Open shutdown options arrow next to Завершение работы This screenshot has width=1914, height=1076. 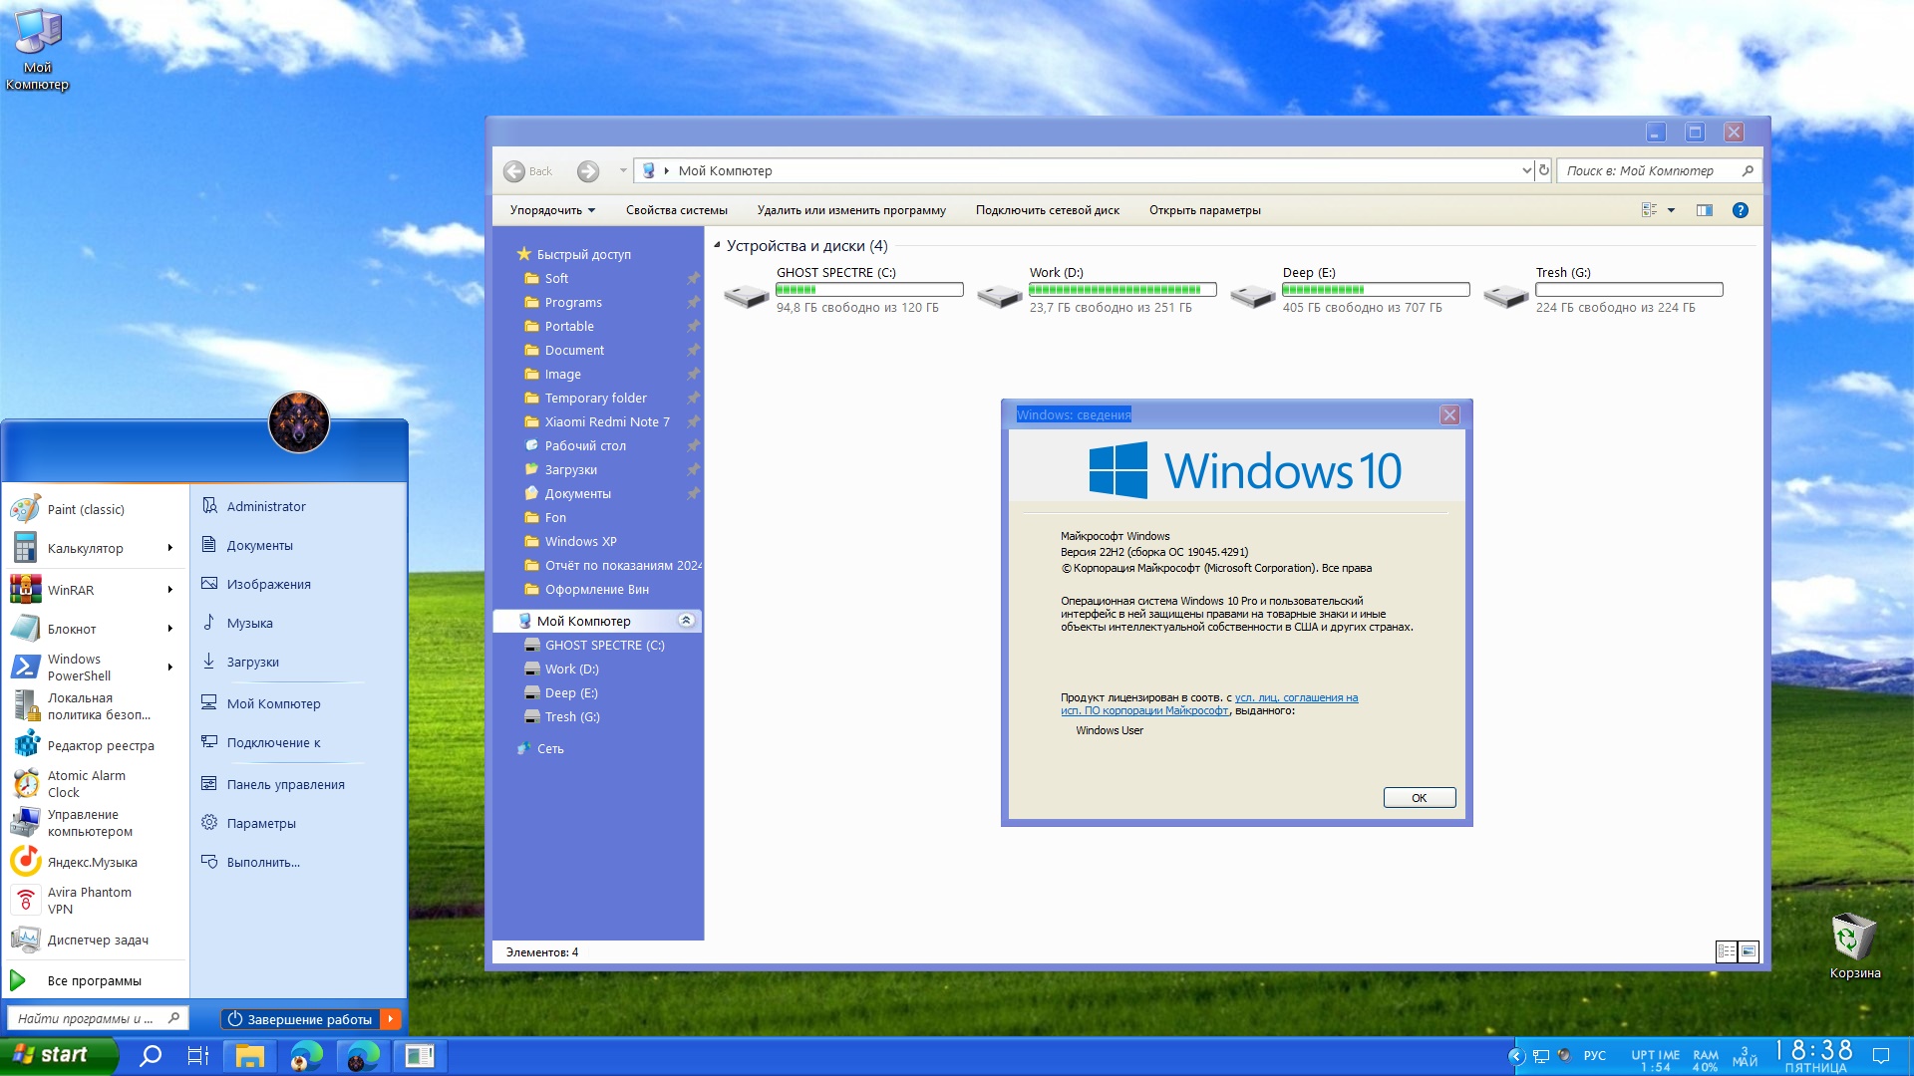[x=391, y=1018]
